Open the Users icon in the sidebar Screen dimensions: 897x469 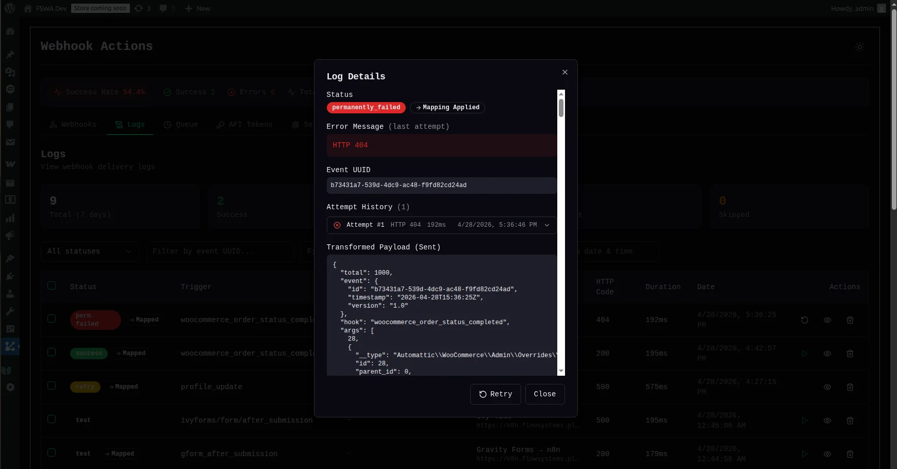pyautogui.click(x=10, y=294)
